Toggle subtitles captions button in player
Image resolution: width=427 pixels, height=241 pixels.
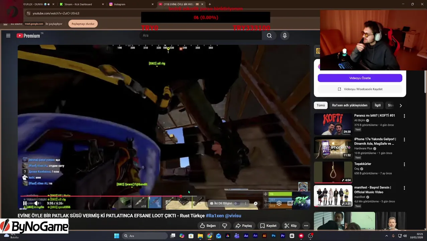pyautogui.click(x=268, y=203)
